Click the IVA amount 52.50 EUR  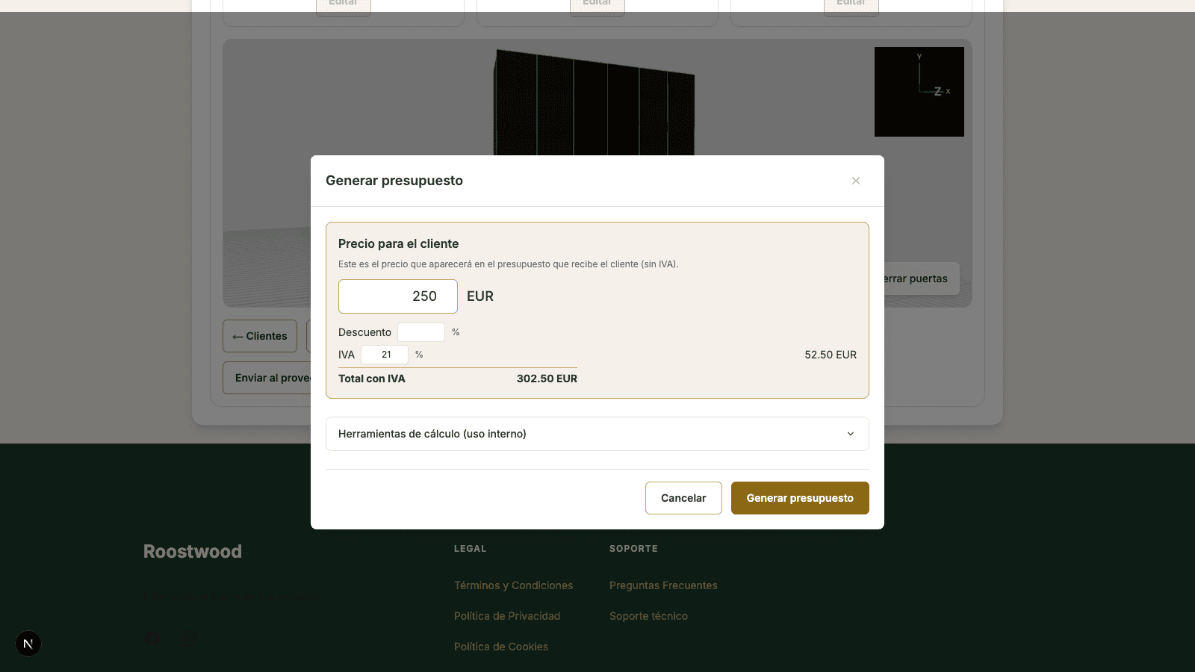pyautogui.click(x=831, y=355)
